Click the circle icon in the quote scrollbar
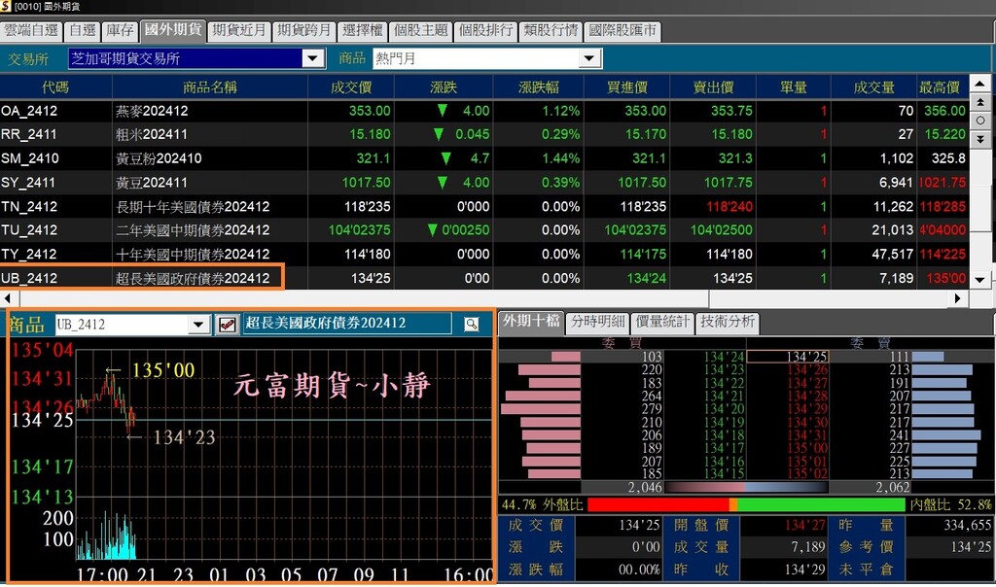The width and height of the screenshot is (996, 587). pos(980,120)
